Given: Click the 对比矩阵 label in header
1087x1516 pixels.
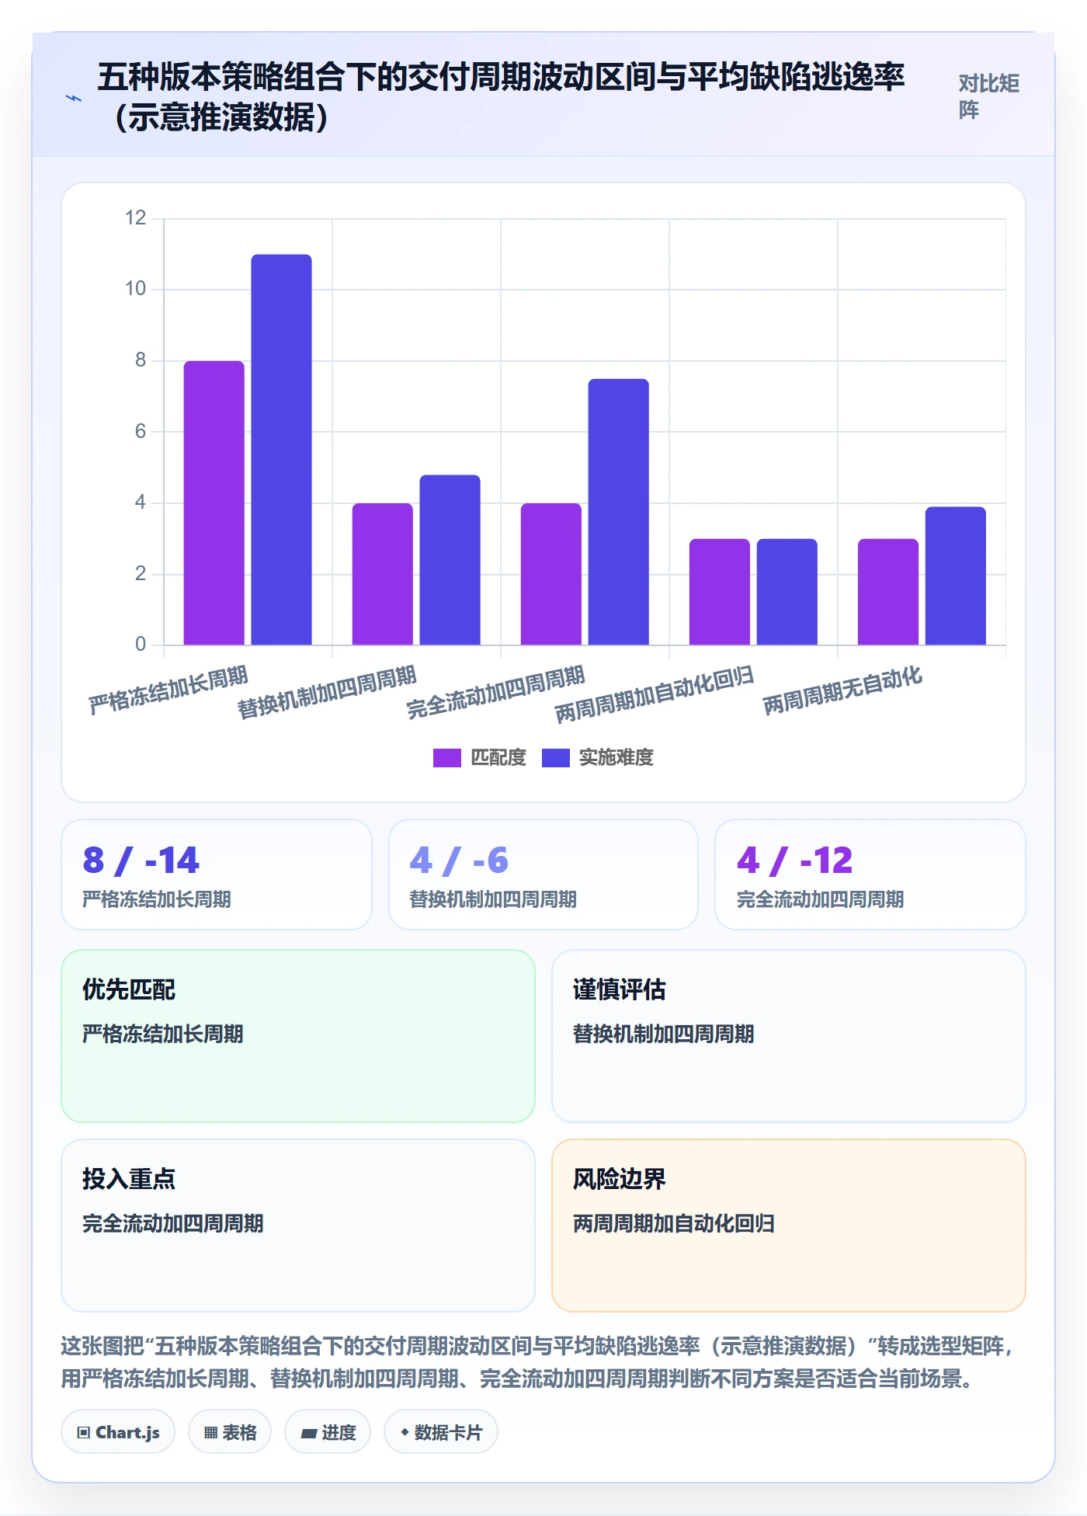Looking at the screenshot, I should point(988,96).
